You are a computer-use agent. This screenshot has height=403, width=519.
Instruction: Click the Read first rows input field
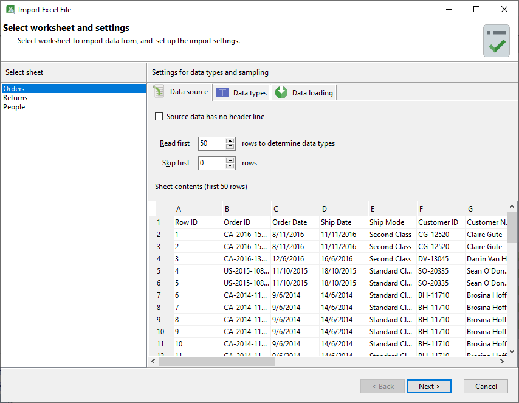[211, 144]
